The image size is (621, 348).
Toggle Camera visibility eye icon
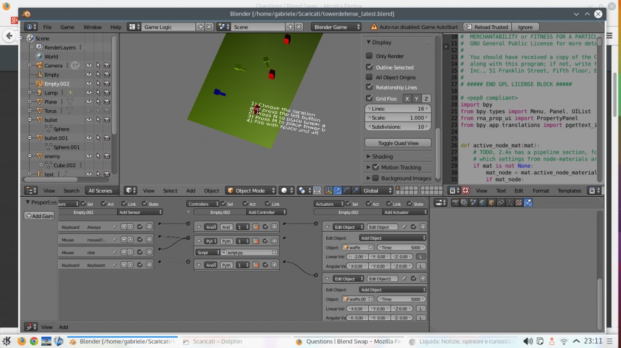(x=89, y=65)
